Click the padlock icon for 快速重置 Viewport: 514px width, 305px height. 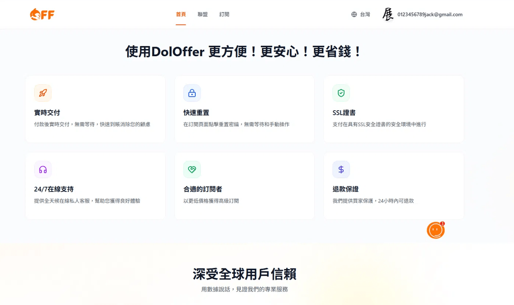click(192, 93)
